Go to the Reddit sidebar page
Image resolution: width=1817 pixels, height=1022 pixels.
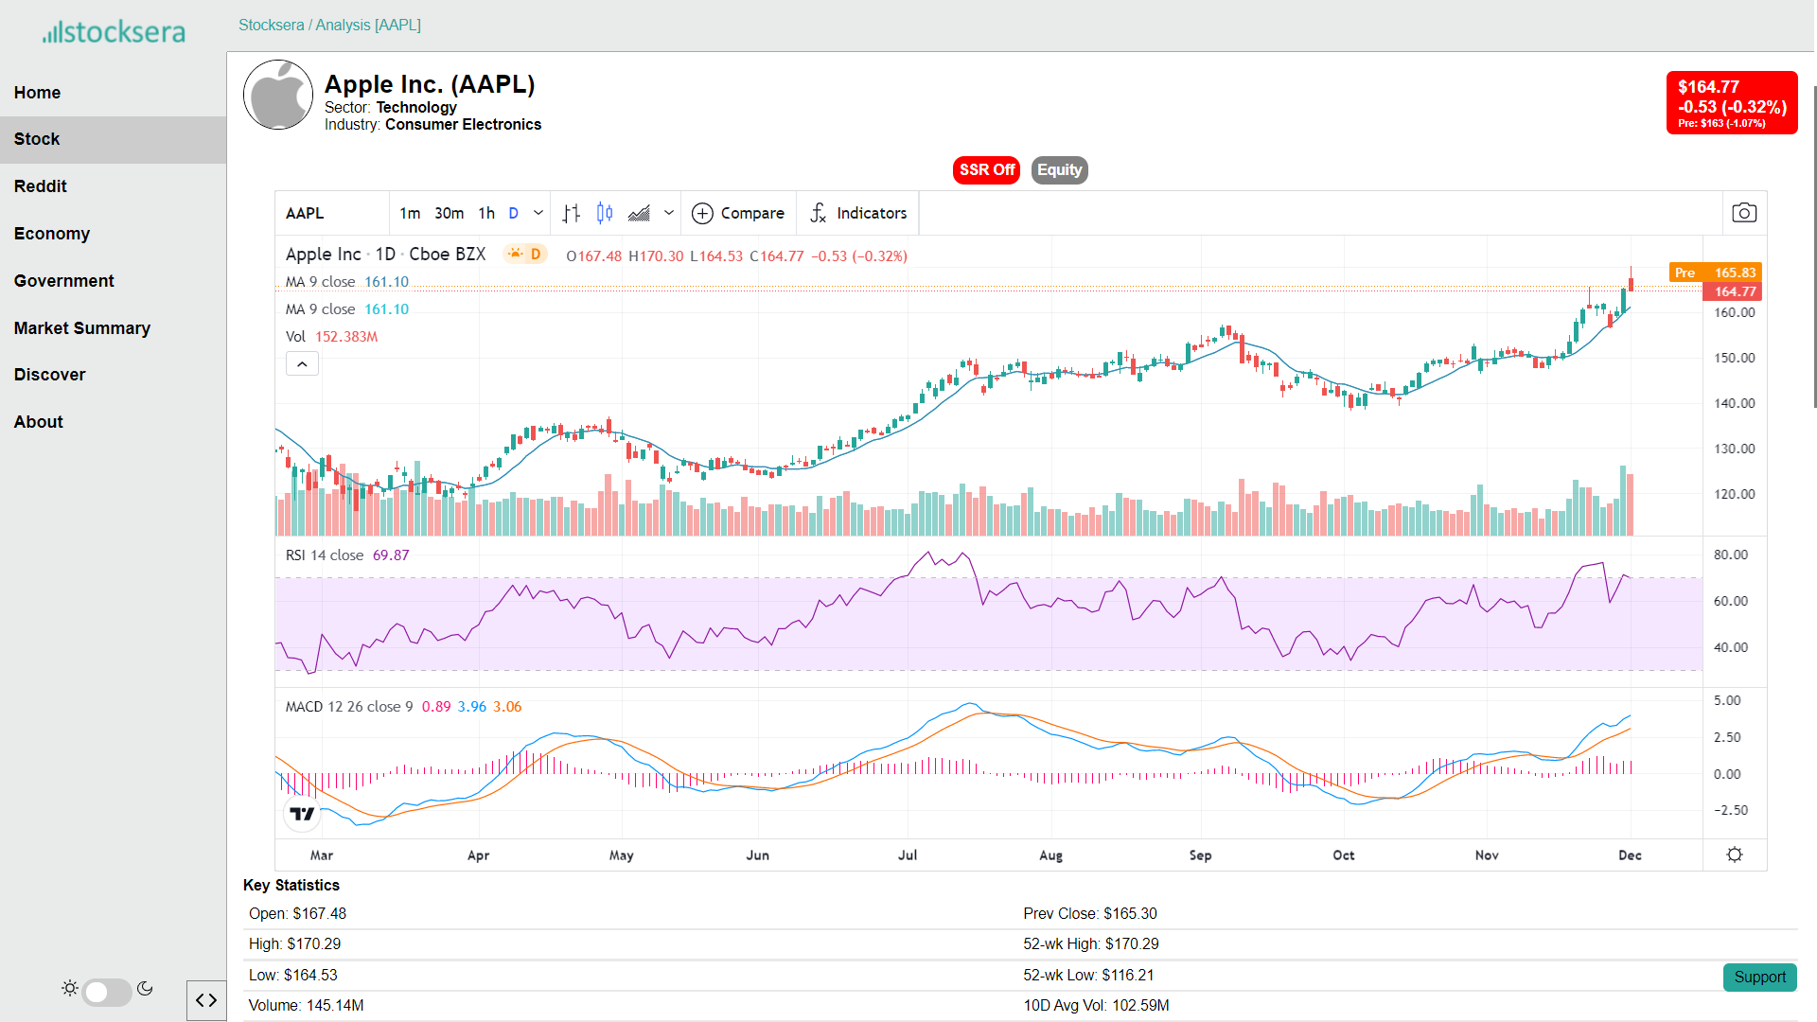41,186
